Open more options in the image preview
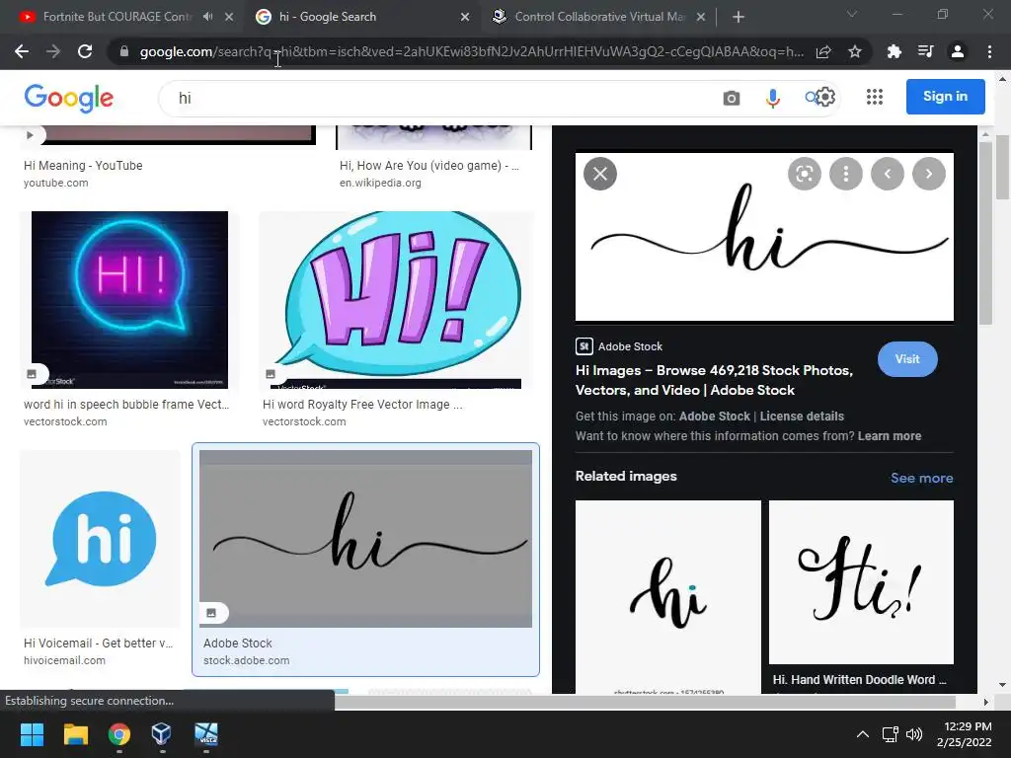The width and height of the screenshot is (1011, 758). [846, 174]
